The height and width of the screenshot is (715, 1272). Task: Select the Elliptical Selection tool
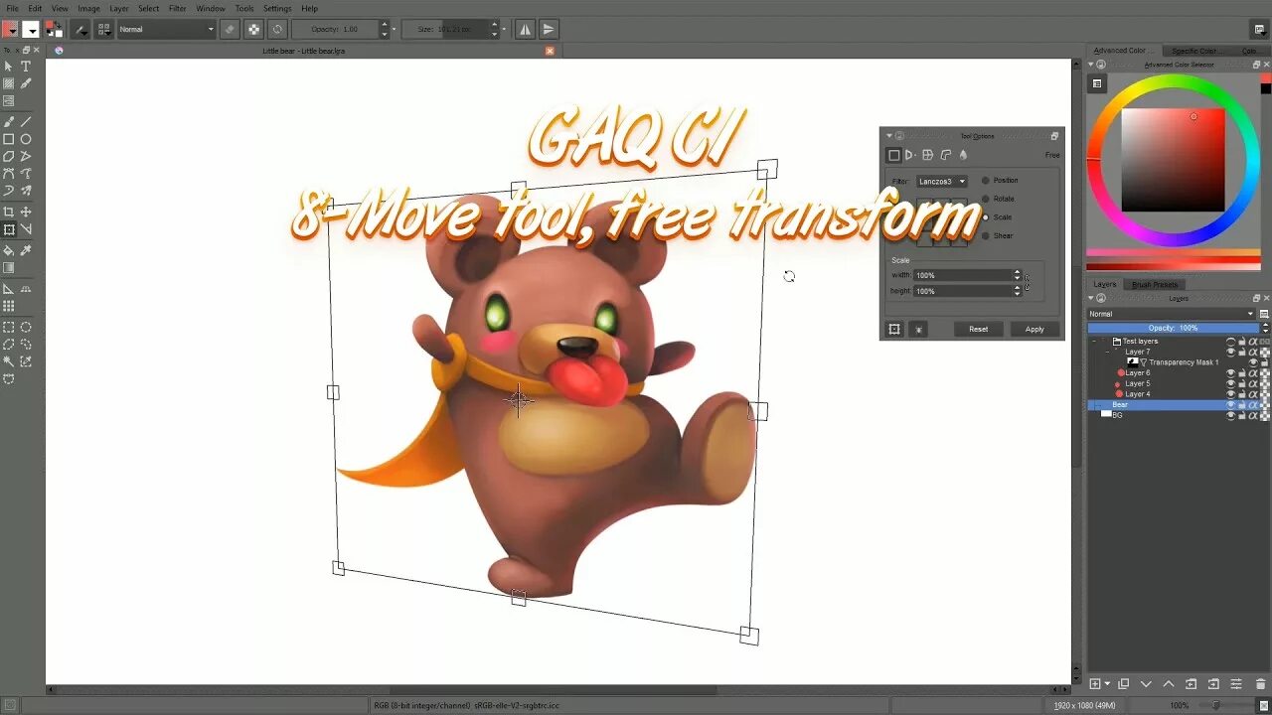click(26, 327)
